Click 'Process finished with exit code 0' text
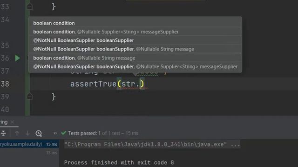298x167 pixels. click(119, 163)
